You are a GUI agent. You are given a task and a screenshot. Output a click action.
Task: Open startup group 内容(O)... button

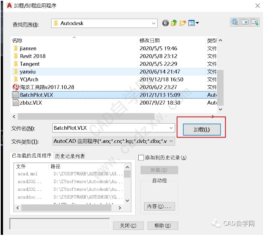coord(159,206)
